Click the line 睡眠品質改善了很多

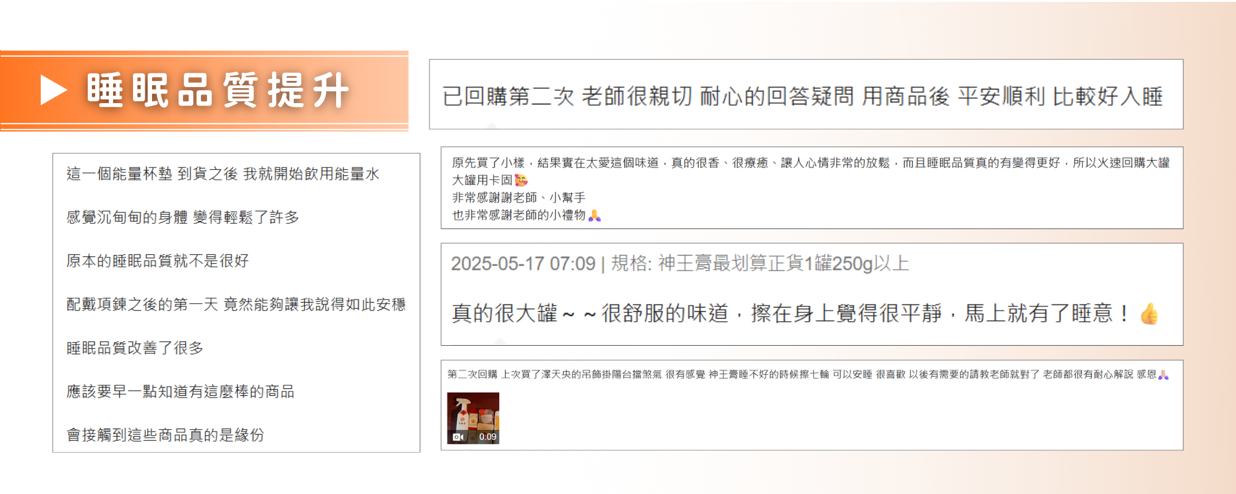pyautogui.click(x=135, y=348)
